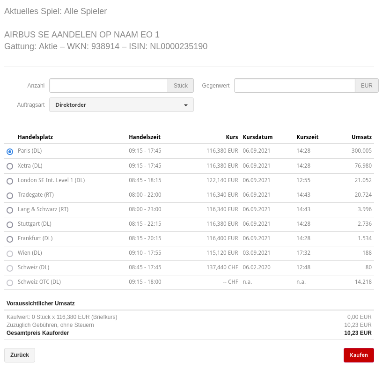This screenshot has width=390, height=377.
Task: Click the Schweiz price date 06.02.2020
Action: coord(257,267)
